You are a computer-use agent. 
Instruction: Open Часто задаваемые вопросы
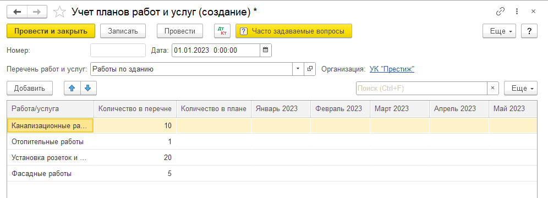(294, 31)
